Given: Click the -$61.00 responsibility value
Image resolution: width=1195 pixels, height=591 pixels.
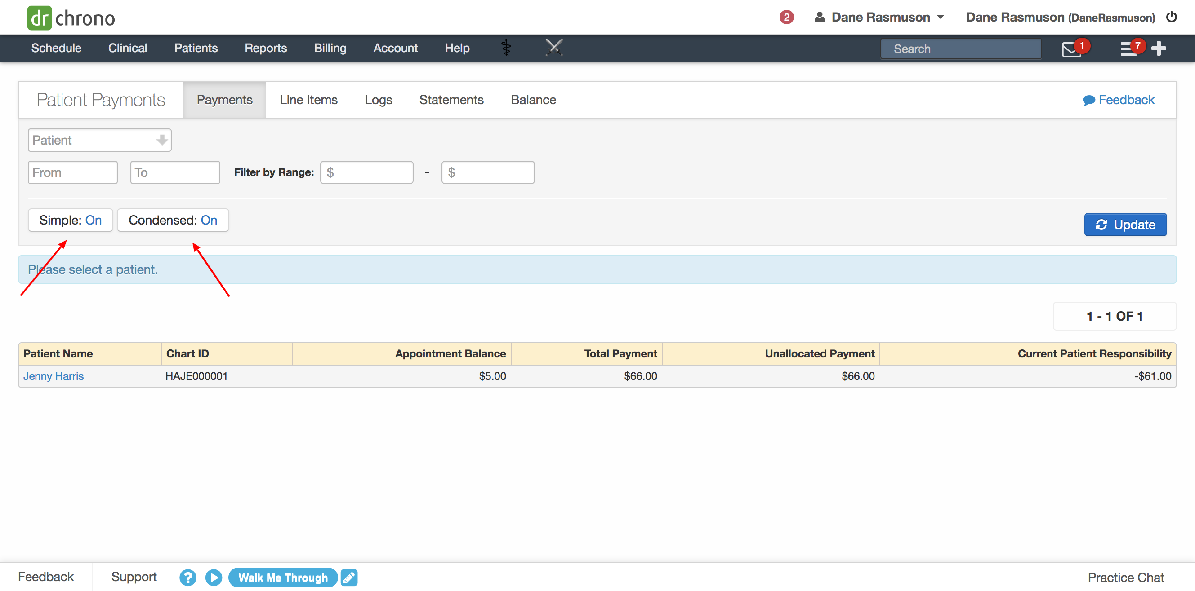Looking at the screenshot, I should click(1153, 376).
